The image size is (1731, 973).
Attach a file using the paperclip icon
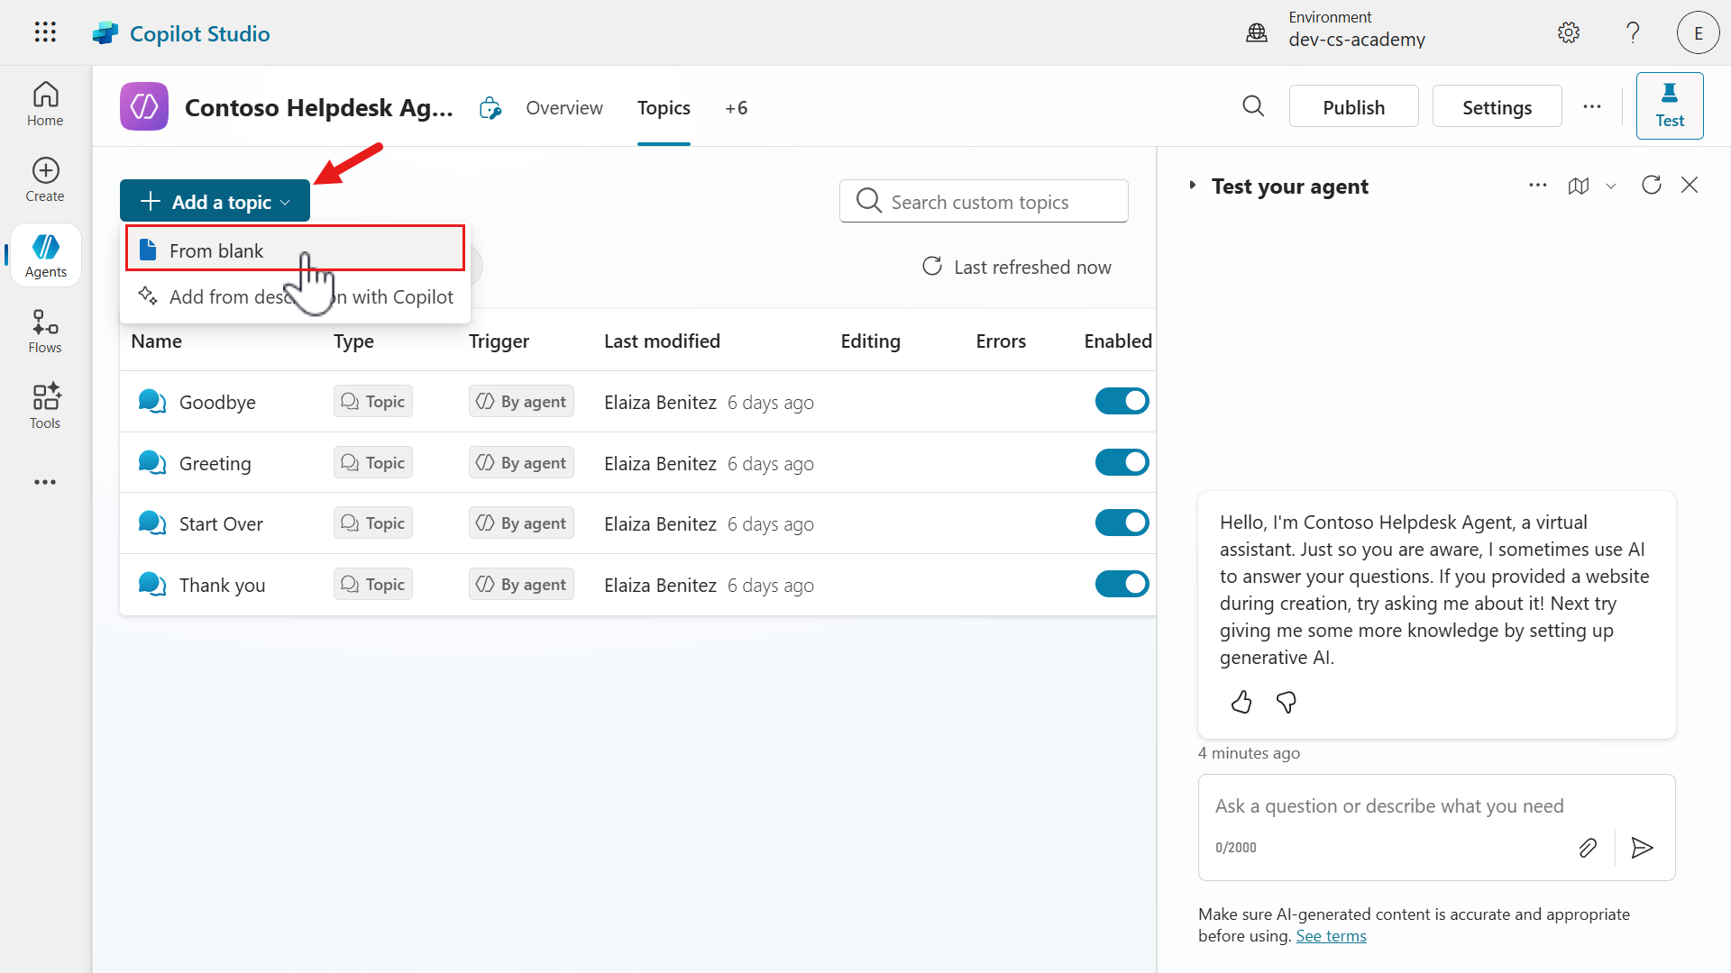[1589, 848]
